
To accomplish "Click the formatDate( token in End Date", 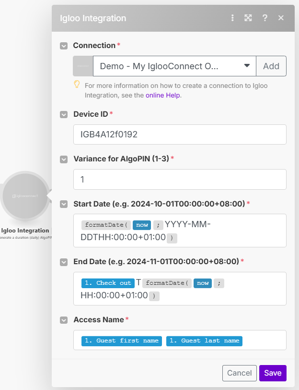I will (x=167, y=283).
